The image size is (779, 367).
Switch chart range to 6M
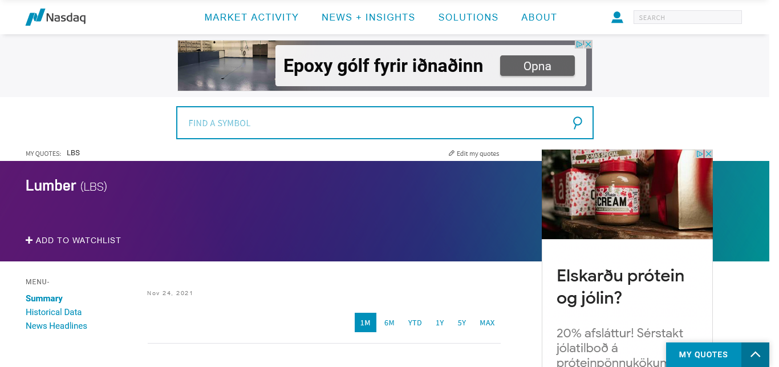[389, 322]
